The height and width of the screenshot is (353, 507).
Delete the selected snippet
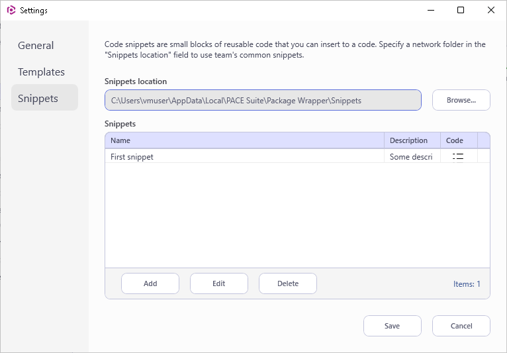[x=288, y=283]
